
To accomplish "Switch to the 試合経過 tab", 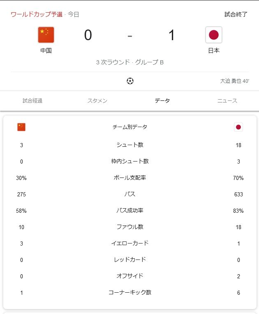I will [x=32, y=101].
